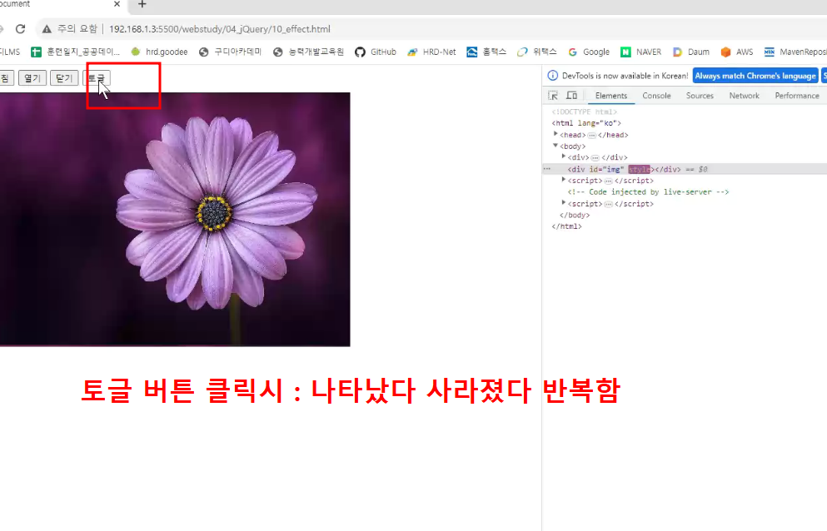827x531 pixels.
Task: Click the 닫기 button
Action: coord(64,78)
